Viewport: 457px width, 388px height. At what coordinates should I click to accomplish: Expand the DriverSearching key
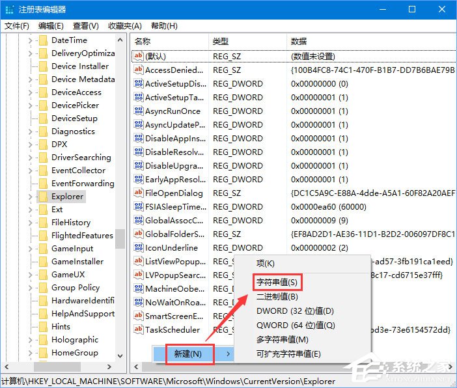pos(31,158)
